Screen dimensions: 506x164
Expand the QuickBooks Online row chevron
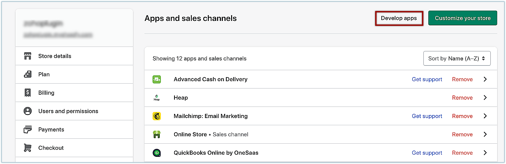(x=485, y=153)
